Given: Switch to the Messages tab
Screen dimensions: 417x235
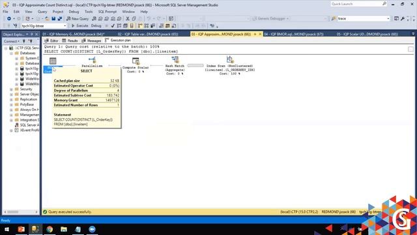Looking at the screenshot, I should pos(91,40).
